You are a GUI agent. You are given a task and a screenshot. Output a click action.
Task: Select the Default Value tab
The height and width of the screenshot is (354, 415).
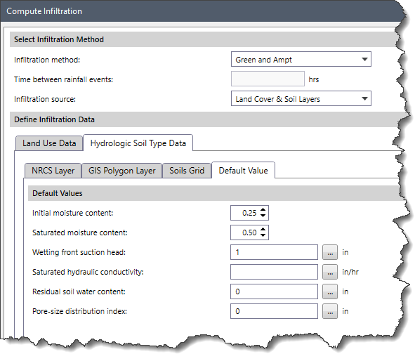click(x=243, y=171)
